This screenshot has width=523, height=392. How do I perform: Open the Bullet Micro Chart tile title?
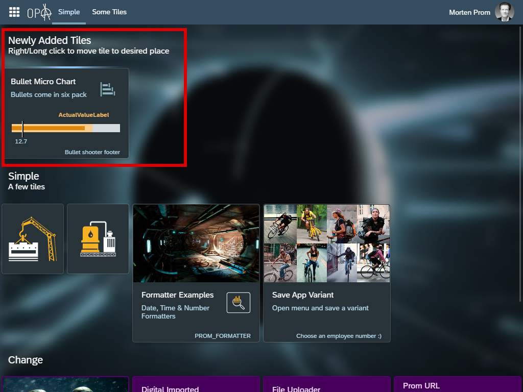pos(43,82)
